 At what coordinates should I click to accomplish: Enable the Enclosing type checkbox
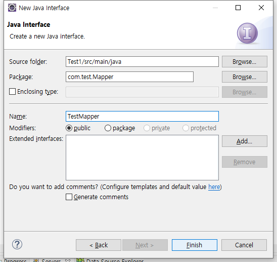pyautogui.click(x=12, y=92)
